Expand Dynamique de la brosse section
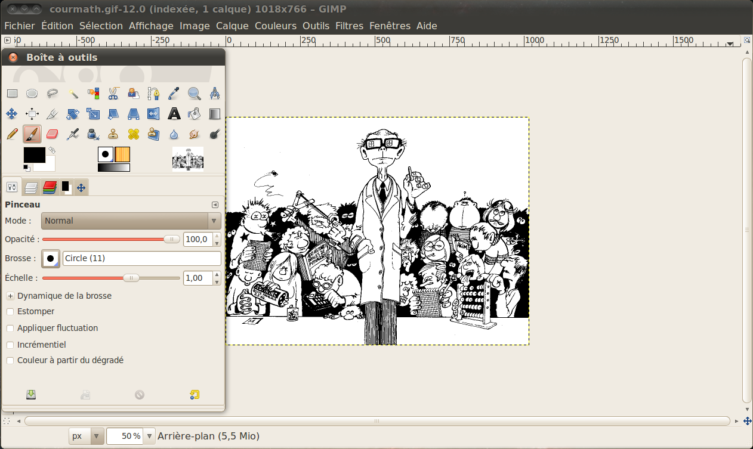 click(x=10, y=296)
